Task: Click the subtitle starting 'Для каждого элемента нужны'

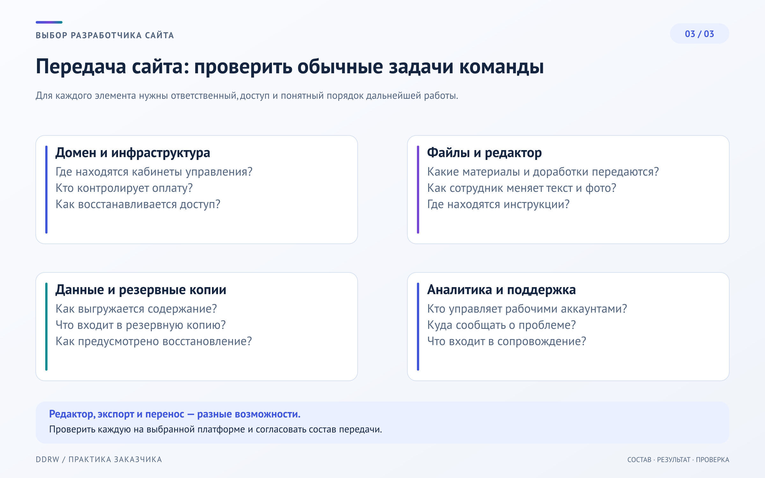Action: click(247, 96)
